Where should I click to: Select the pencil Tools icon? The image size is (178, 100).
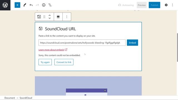tap(25, 5)
